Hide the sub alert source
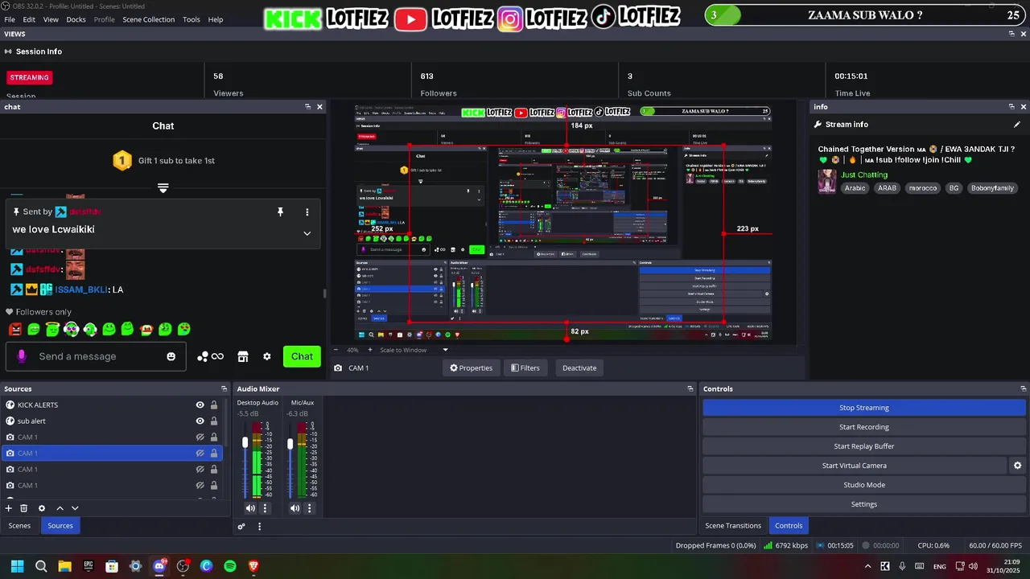Screen dimensions: 1030x579 200,421
